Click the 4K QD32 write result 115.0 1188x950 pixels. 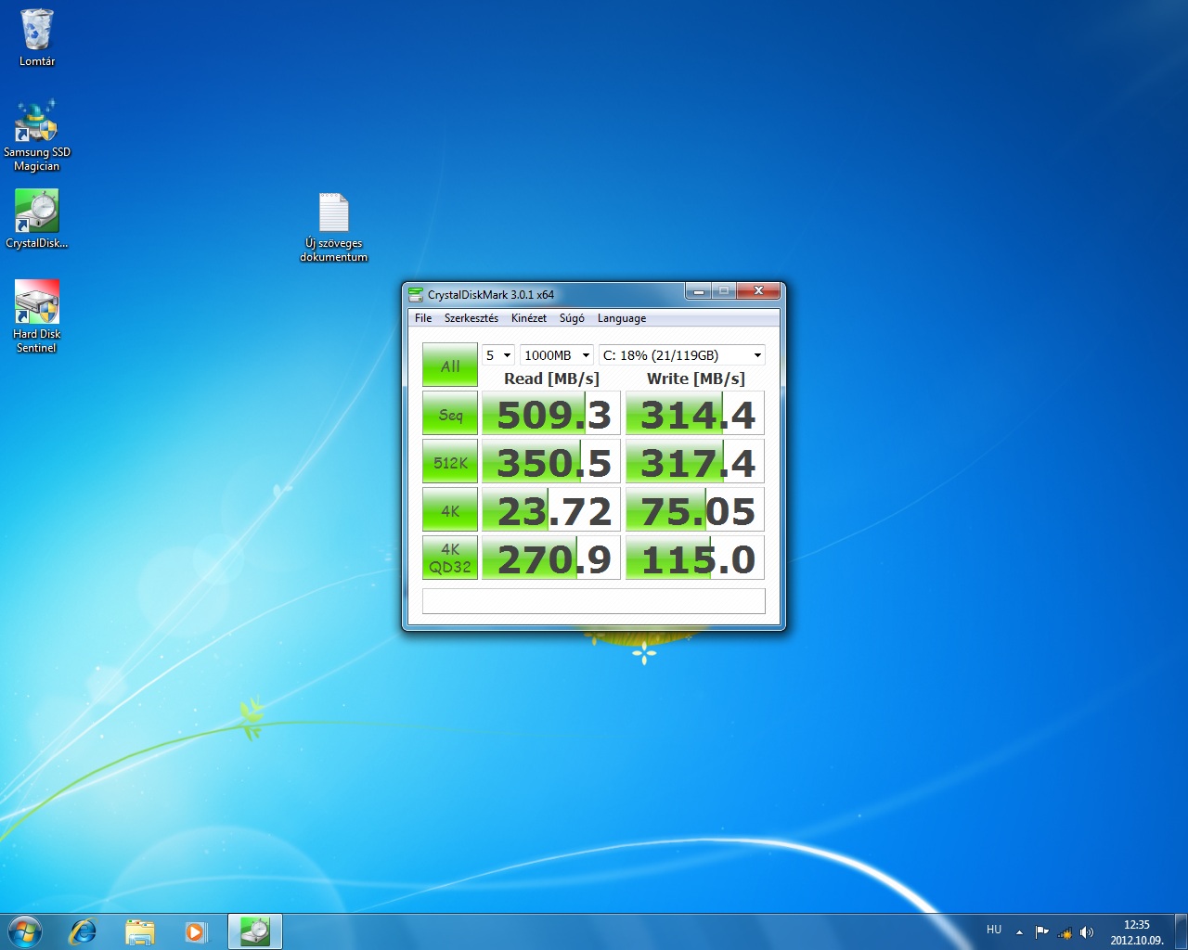point(695,558)
